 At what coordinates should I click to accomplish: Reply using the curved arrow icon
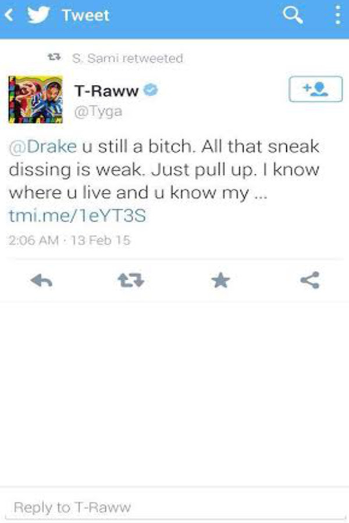(41, 280)
